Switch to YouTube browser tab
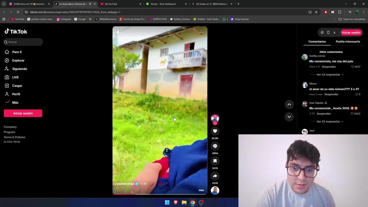This screenshot has width=368, height=207. pos(121,4)
